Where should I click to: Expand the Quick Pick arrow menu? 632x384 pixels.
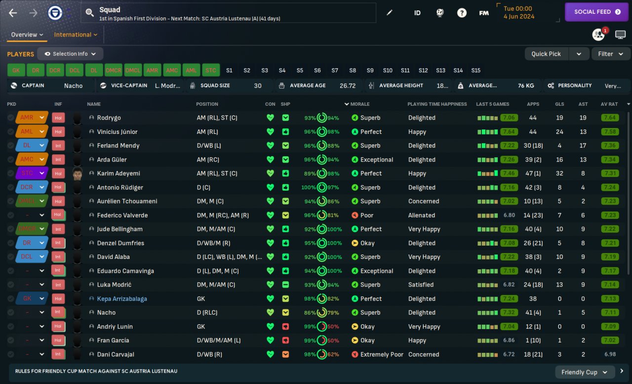(x=579, y=54)
